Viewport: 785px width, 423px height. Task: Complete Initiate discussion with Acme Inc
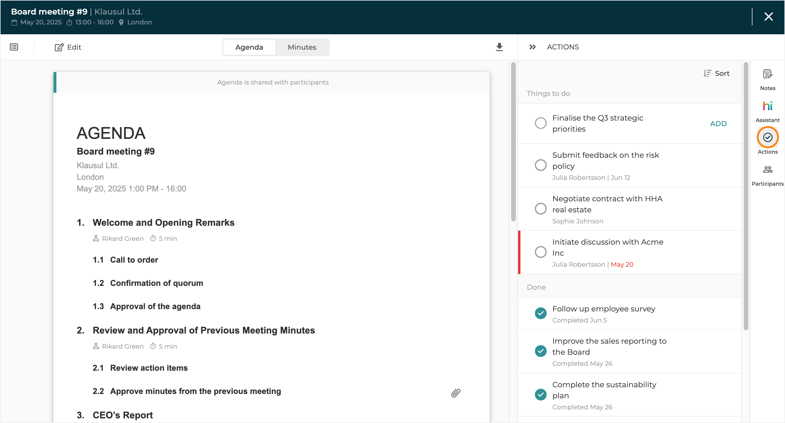pos(540,252)
